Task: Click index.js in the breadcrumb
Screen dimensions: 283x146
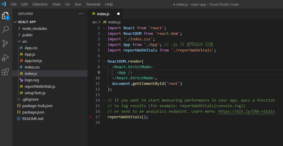Action: [114, 22]
